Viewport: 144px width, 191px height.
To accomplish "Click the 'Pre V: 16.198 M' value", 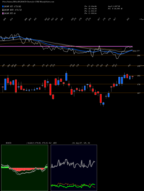I will click(x=115, y=9).
